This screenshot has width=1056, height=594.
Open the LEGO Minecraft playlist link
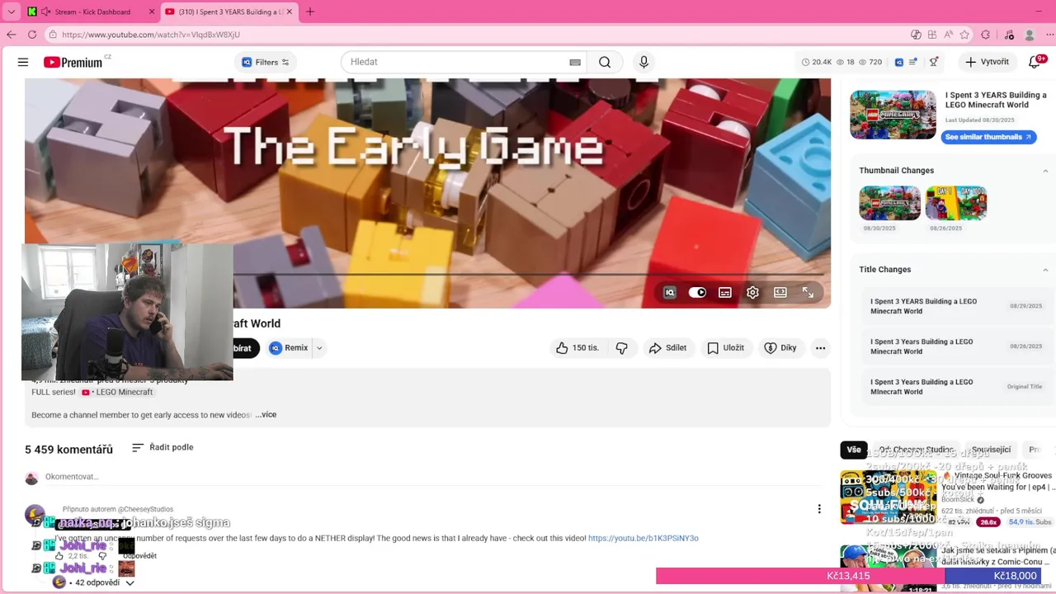click(x=118, y=392)
